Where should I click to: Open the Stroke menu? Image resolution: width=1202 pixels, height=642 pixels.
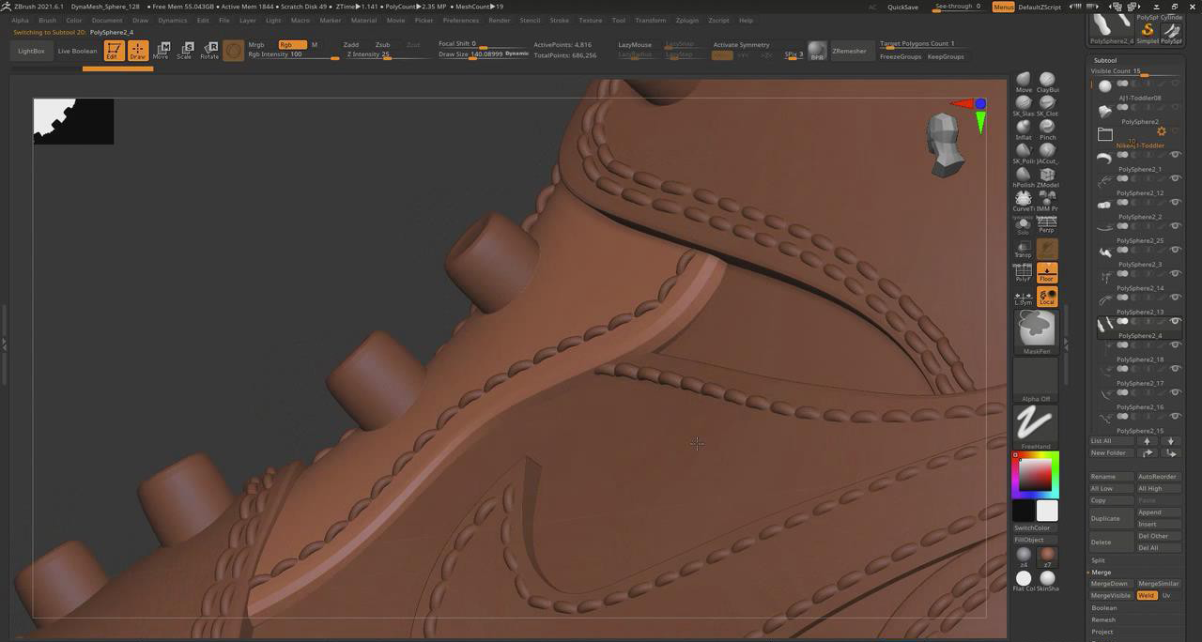point(560,20)
